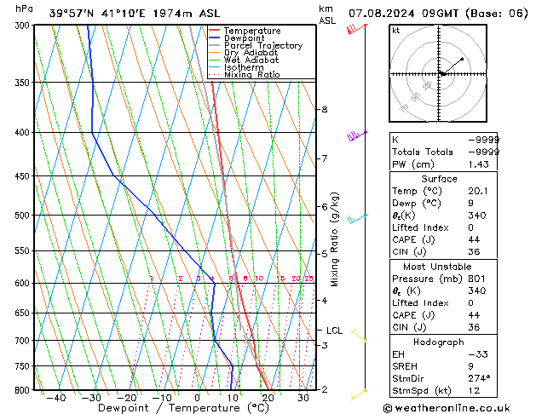
Task: Click the Most Unstable section header
Action: pyautogui.click(x=437, y=267)
